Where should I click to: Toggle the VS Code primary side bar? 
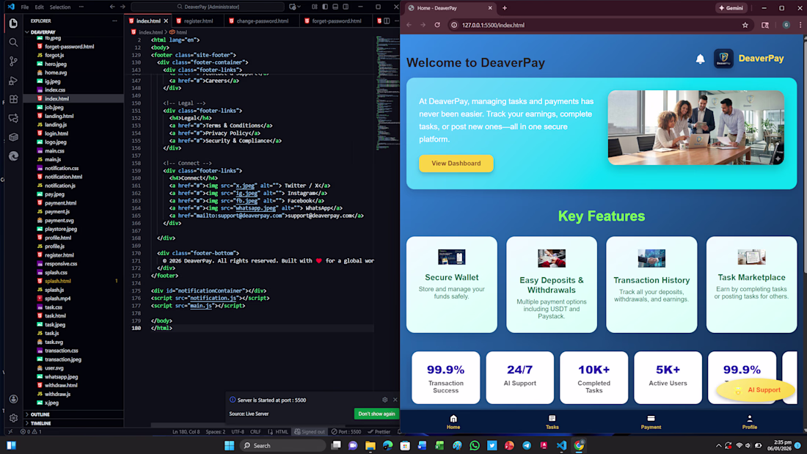click(325, 7)
